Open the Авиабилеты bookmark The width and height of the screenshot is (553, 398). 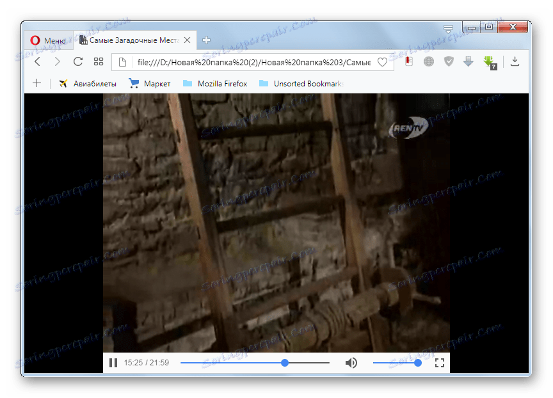point(88,84)
